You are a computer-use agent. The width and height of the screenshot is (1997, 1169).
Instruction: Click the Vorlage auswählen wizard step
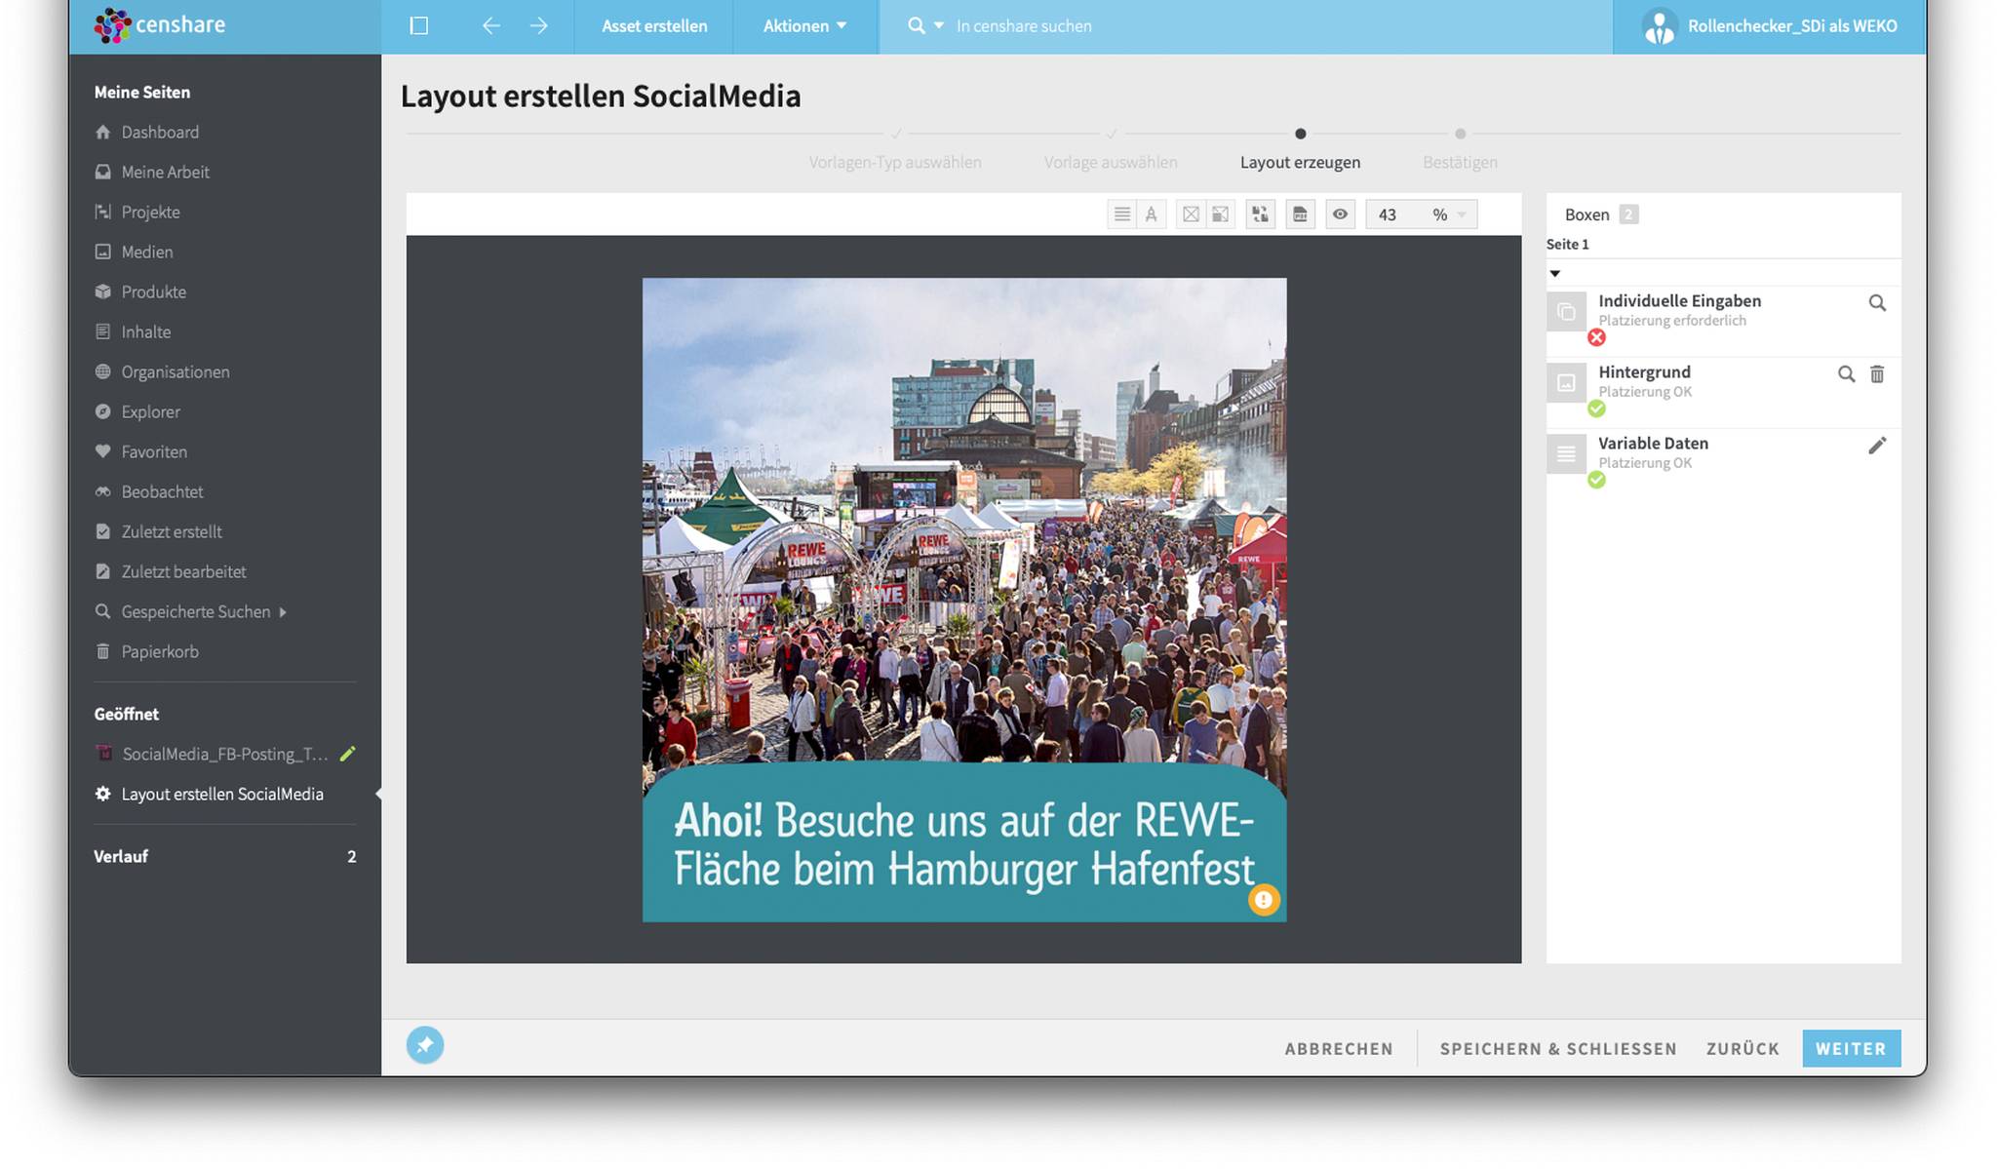tap(1111, 162)
